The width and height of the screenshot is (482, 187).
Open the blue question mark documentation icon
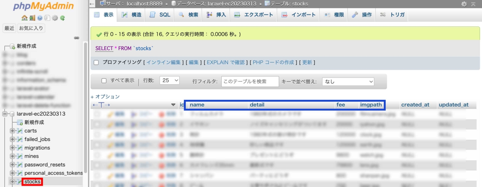[x=40, y=18]
